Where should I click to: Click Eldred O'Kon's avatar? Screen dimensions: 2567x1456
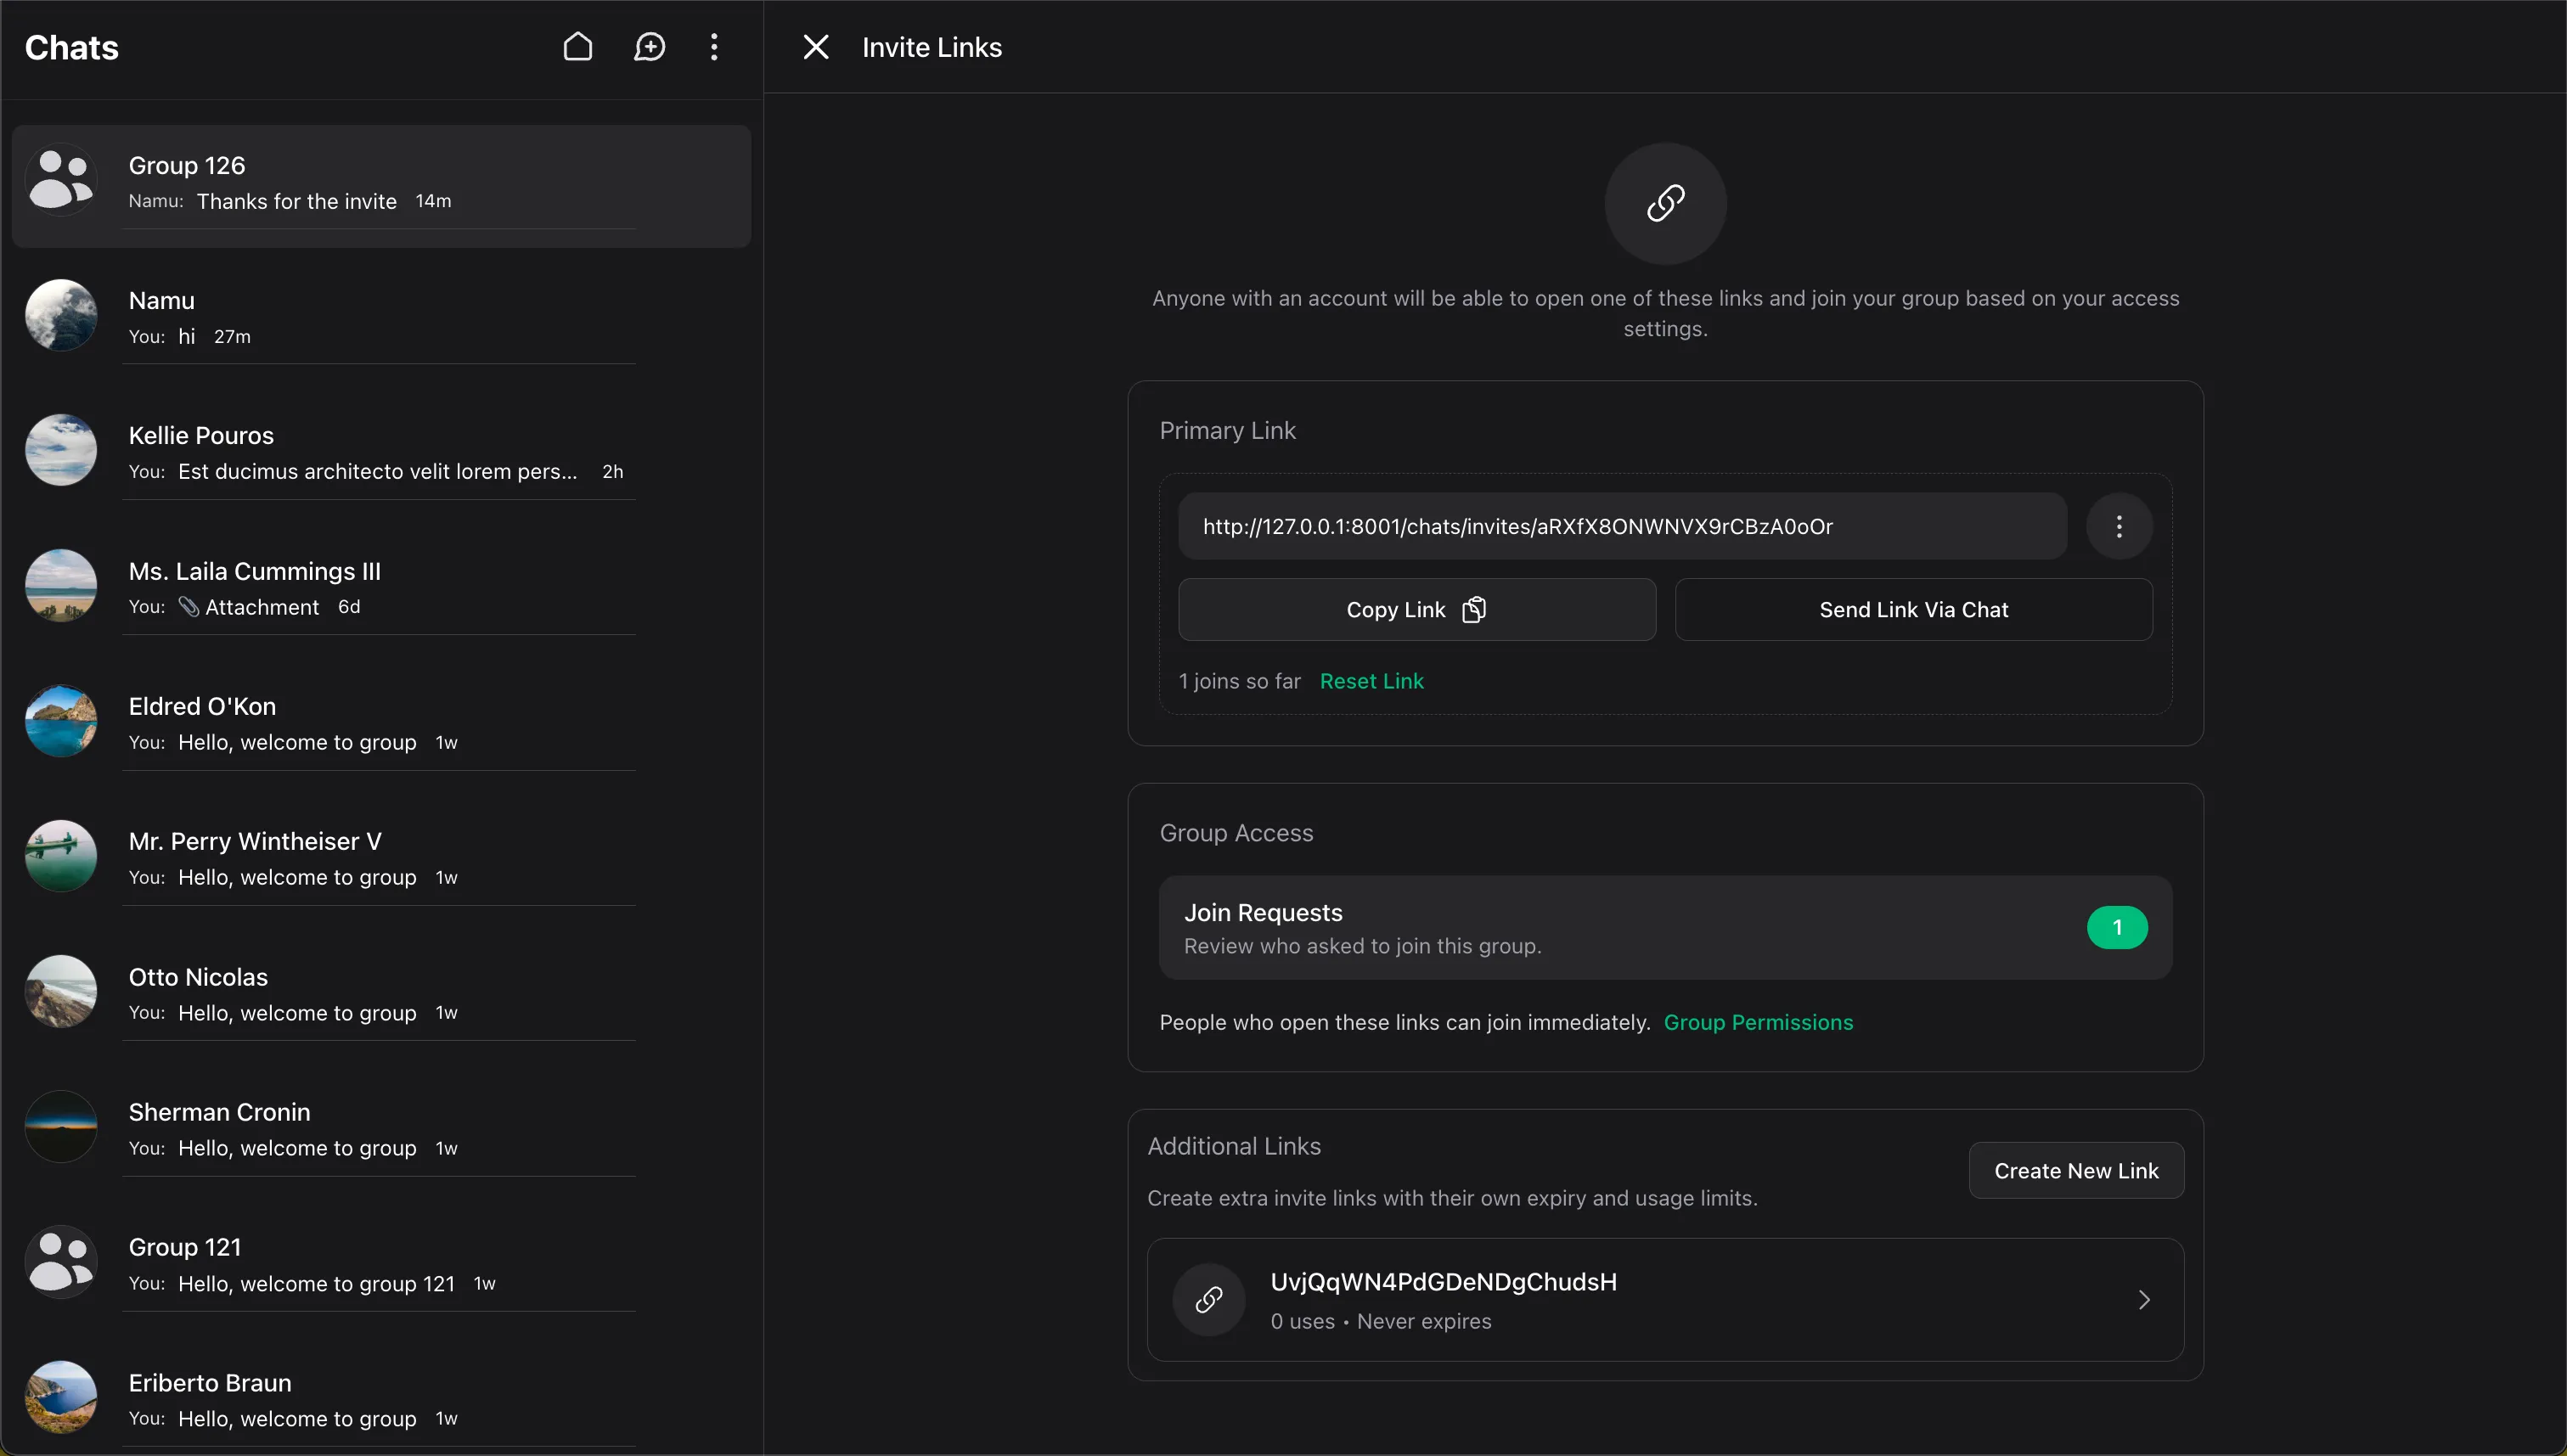[61, 720]
